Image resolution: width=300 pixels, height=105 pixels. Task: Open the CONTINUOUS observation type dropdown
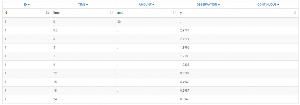(x=268, y=5)
